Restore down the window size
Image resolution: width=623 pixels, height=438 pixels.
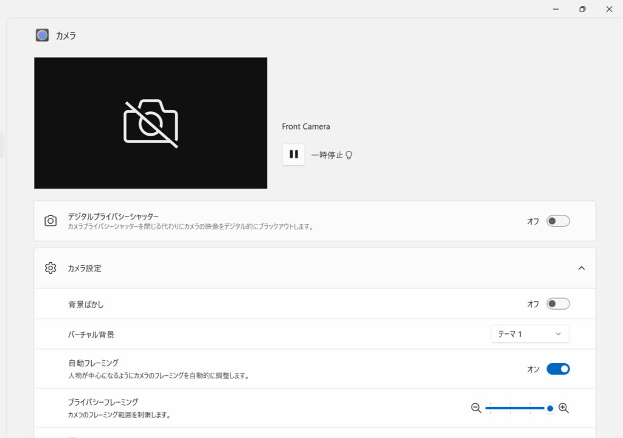(582, 9)
